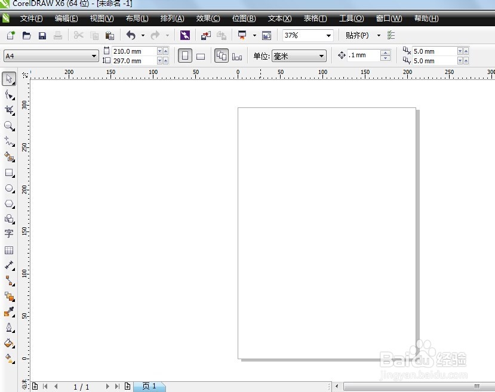Click the Cut scissors icon

click(78, 35)
